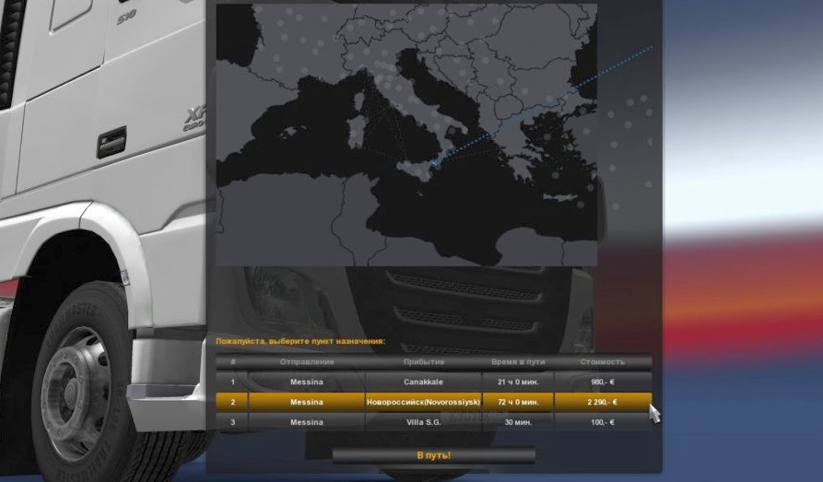Click the 21 ч 0 мин. travel time
The width and height of the screenshot is (823, 482).
517,382
